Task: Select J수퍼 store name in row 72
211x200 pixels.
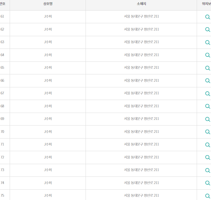Action: point(48,157)
